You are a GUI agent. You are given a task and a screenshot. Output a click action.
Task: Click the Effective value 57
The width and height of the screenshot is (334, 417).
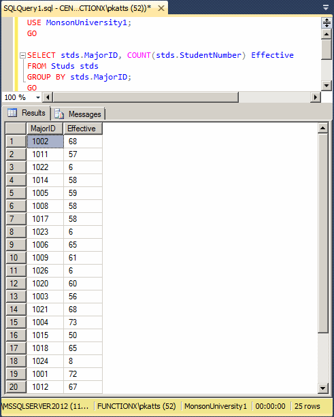(83, 154)
